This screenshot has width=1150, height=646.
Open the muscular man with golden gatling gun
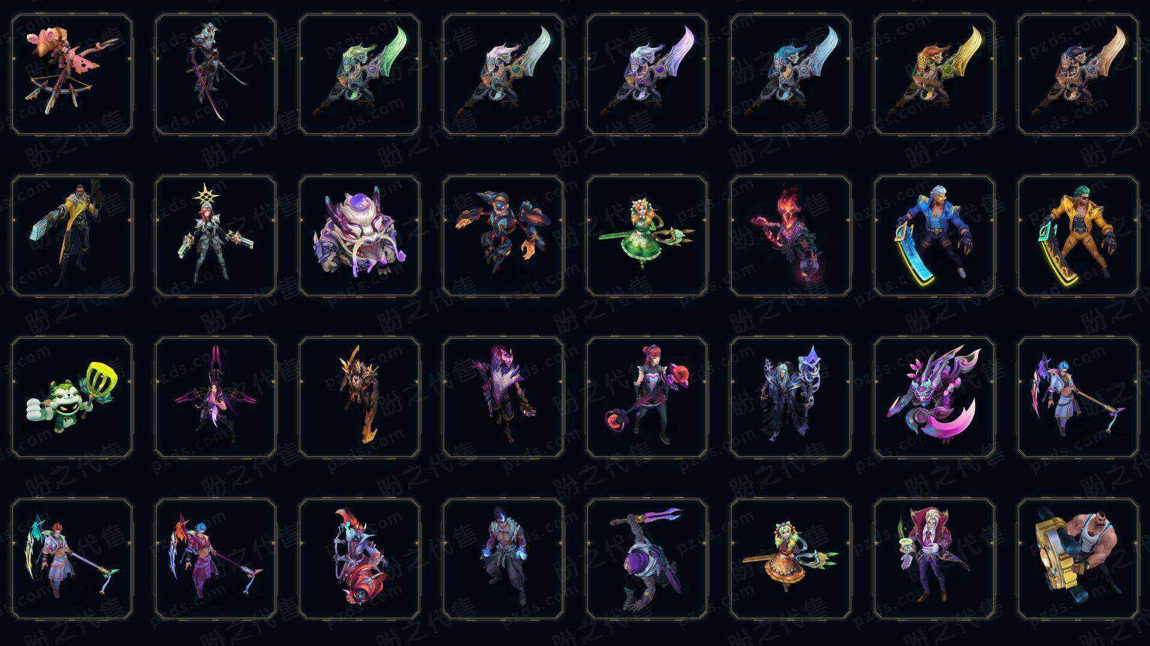coord(1078,559)
